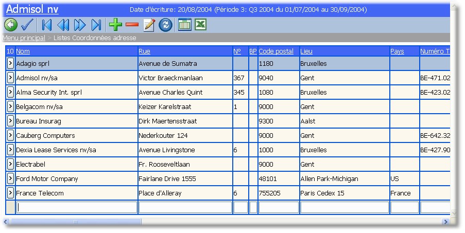Select the Adagio sprl name cell
The height and width of the screenshot is (233, 465).
coord(77,63)
